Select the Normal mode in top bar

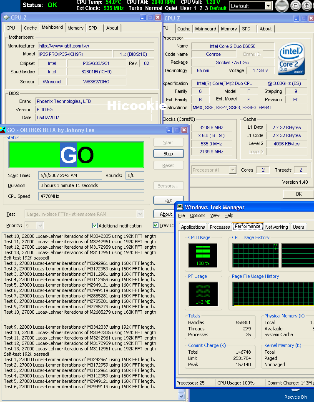154,8
